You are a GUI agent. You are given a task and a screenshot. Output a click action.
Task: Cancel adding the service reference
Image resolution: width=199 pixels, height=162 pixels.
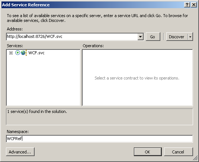(178, 152)
